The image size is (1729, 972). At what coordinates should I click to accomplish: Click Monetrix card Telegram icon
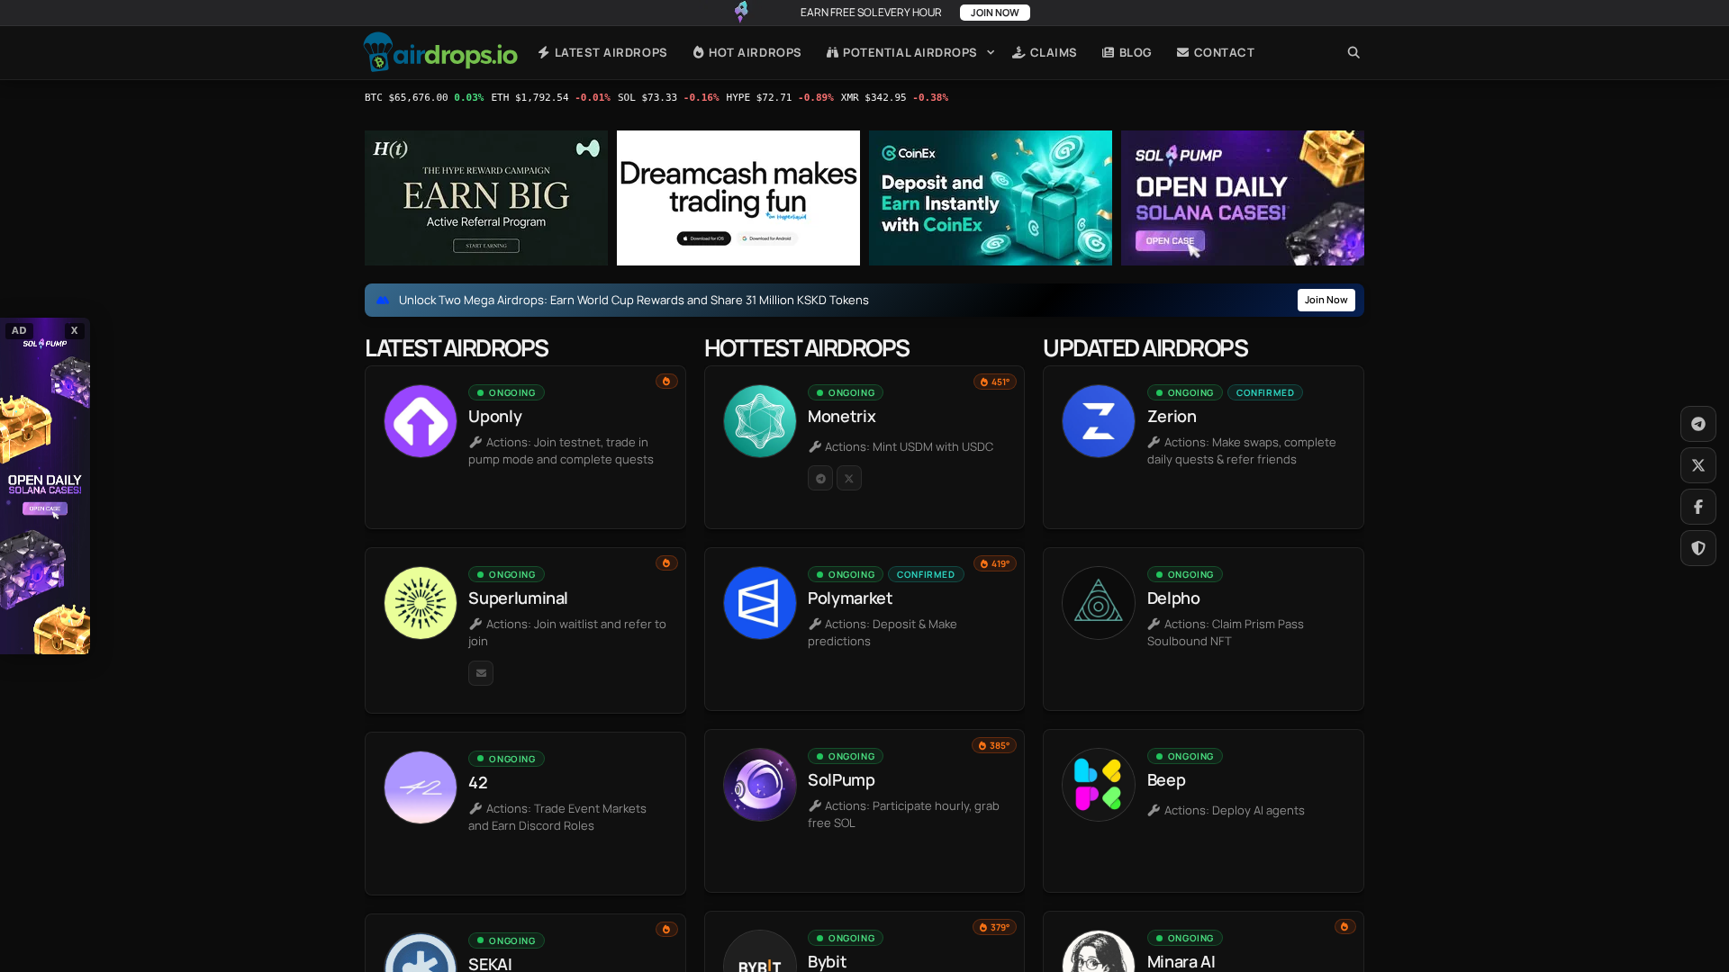820,478
